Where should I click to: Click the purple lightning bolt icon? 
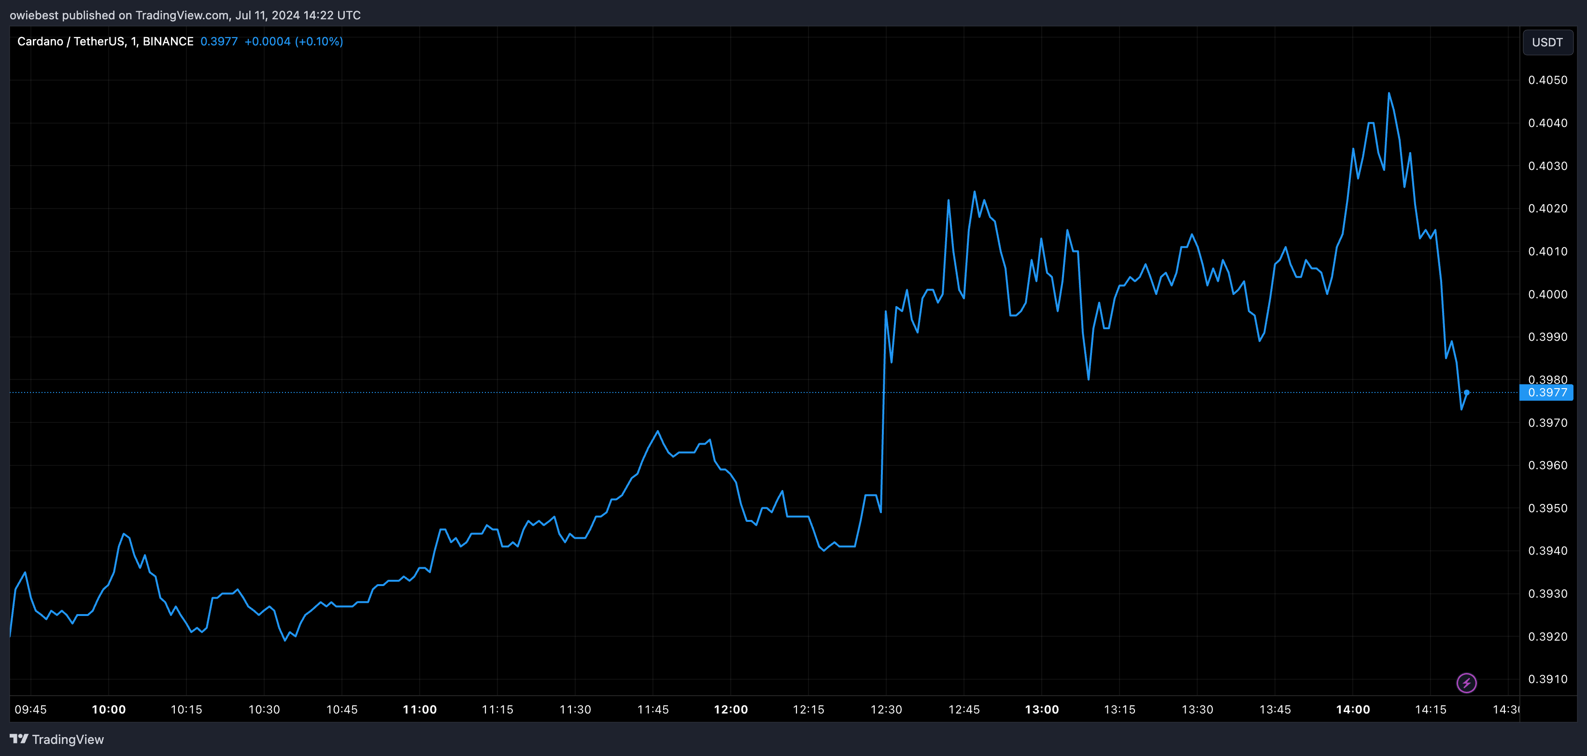[1466, 683]
